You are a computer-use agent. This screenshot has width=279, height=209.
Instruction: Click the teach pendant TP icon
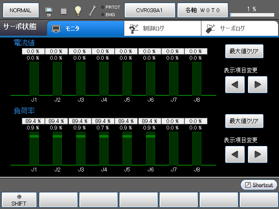[x=49, y=10]
